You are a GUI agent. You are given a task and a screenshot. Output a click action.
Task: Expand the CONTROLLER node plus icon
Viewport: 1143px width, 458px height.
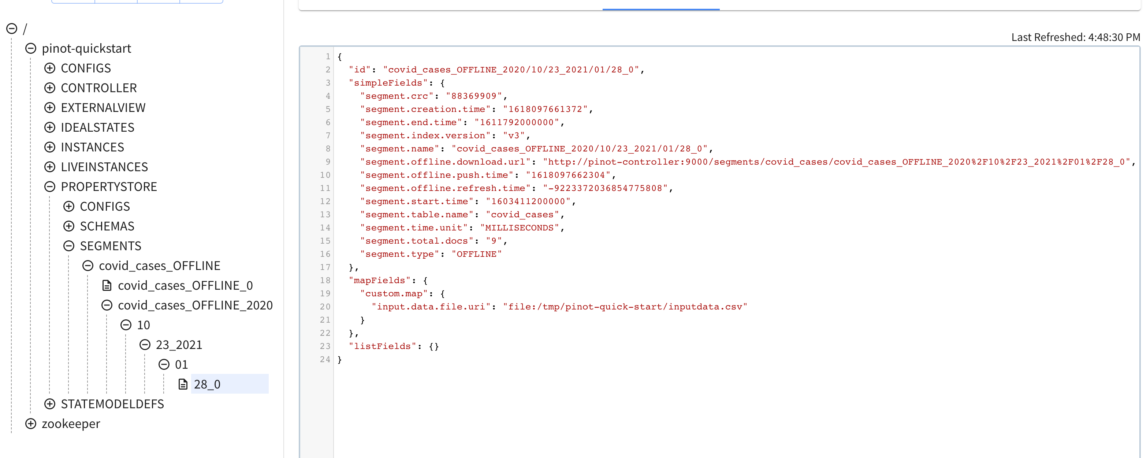coord(50,88)
